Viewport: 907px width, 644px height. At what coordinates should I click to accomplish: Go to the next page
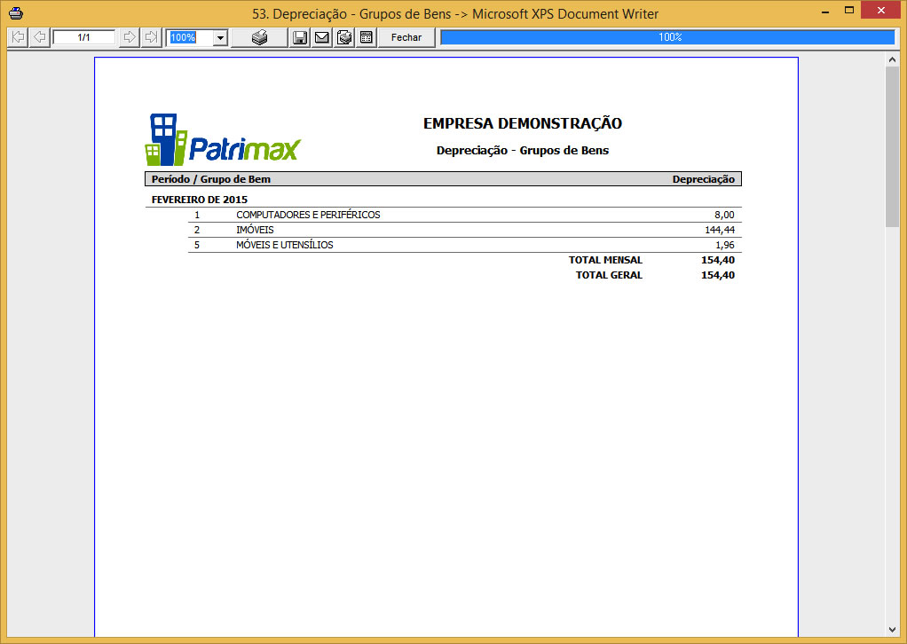coord(129,37)
